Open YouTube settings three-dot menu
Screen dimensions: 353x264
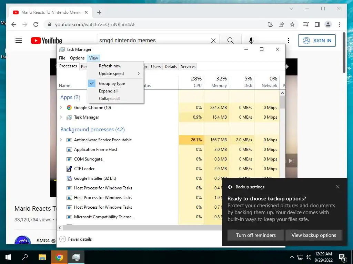pyautogui.click(x=289, y=41)
